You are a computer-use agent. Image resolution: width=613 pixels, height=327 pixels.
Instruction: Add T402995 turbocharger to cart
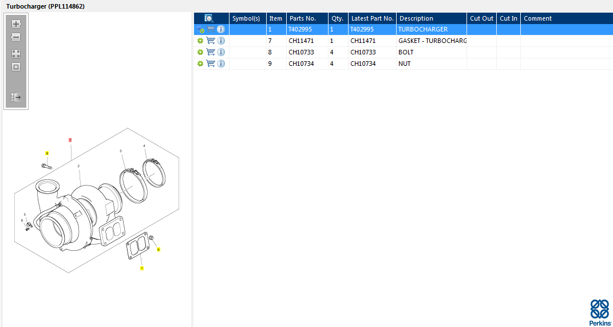click(211, 29)
